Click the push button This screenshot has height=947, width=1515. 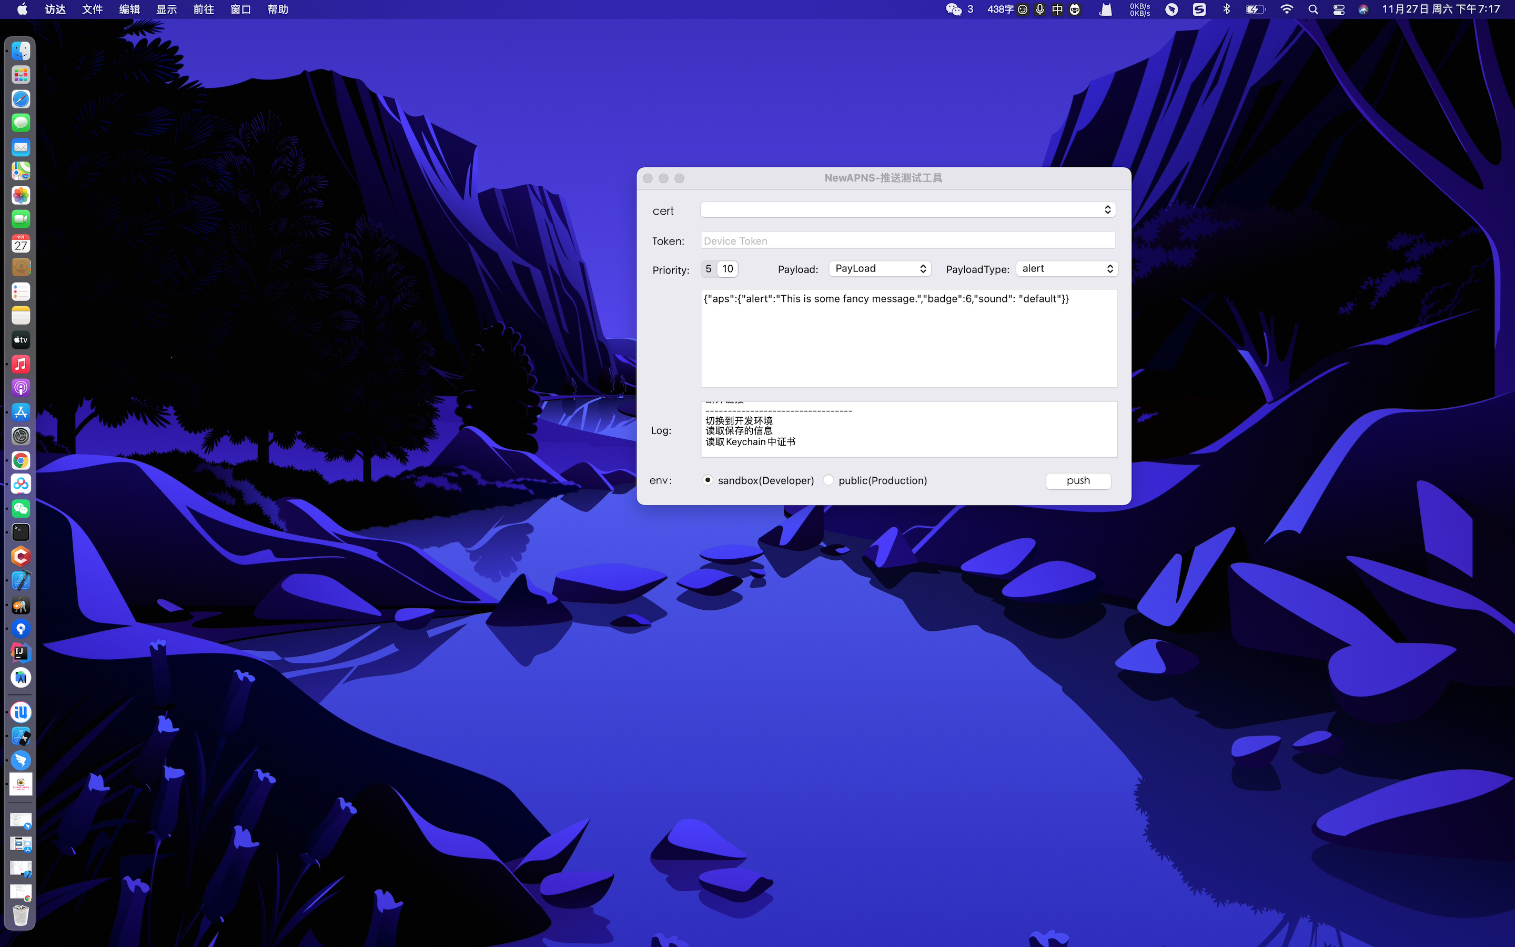pos(1077,480)
